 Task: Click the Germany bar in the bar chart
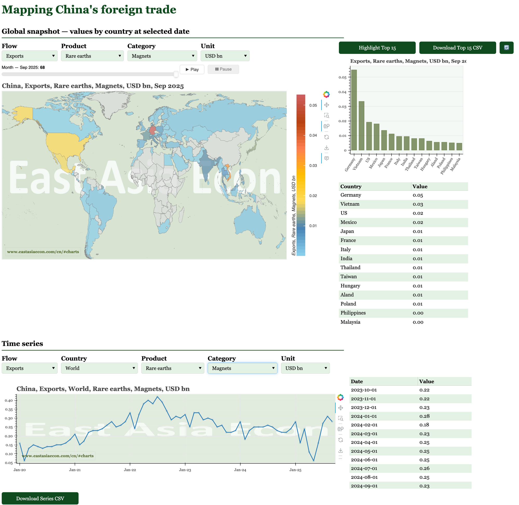coord(354,110)
